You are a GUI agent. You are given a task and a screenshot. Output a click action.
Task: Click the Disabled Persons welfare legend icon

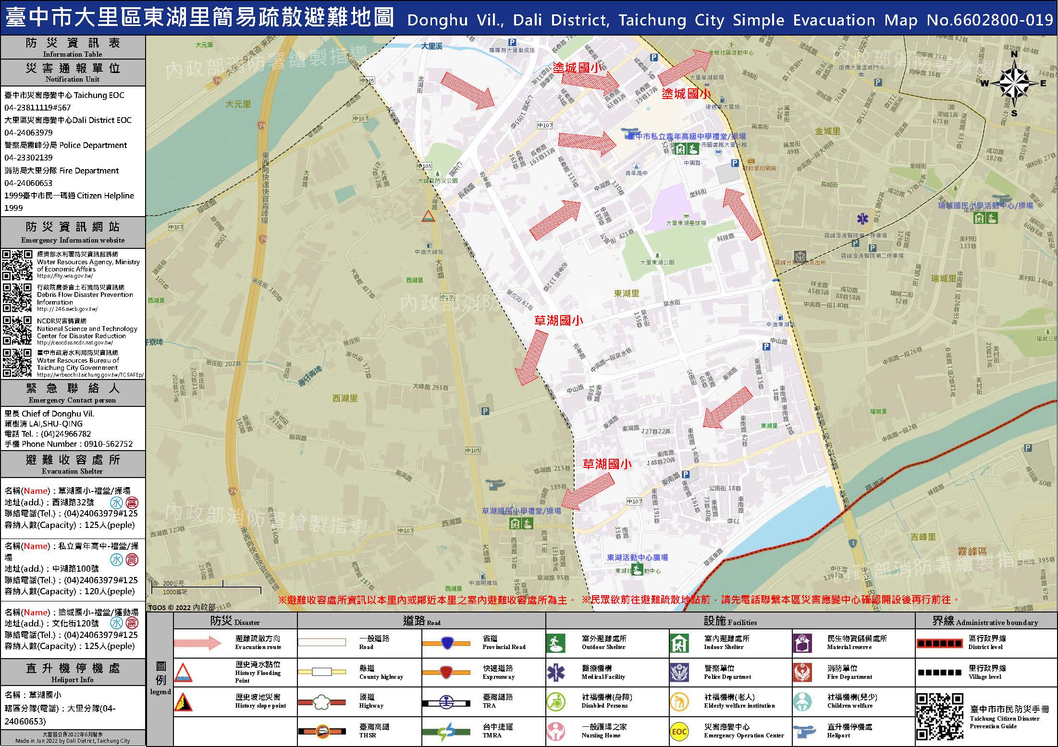point(555,702)
